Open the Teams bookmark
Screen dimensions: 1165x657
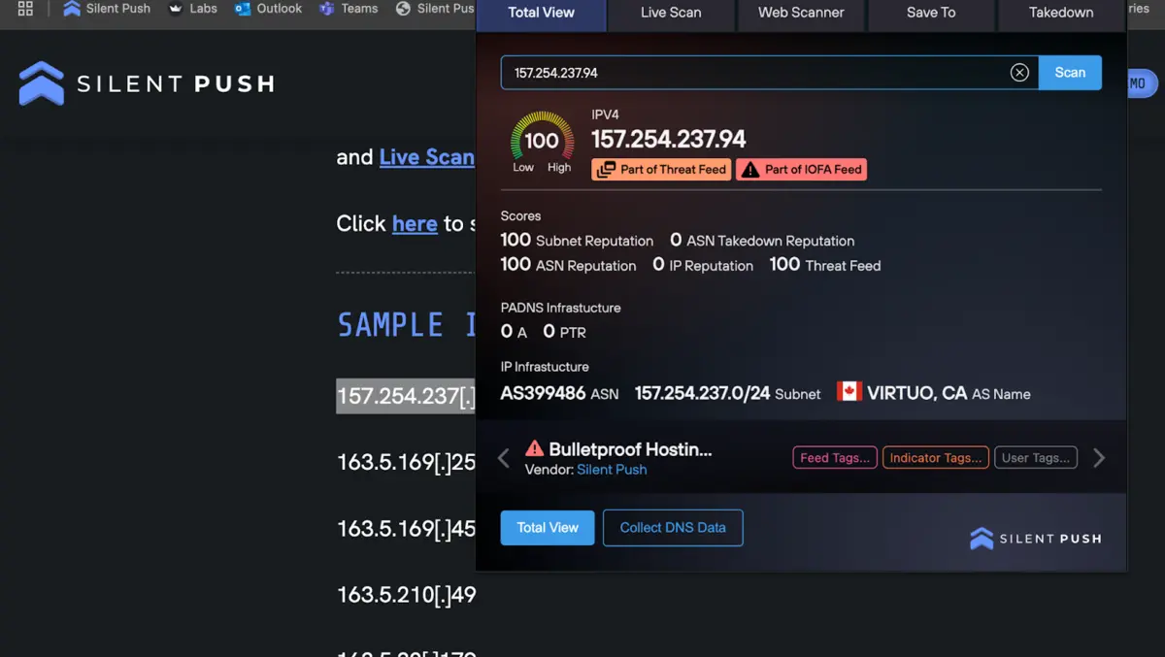[x=349, y=9]
